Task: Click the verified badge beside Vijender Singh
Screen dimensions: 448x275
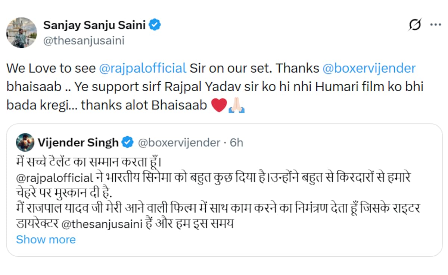Action: [x=128, y=142]
